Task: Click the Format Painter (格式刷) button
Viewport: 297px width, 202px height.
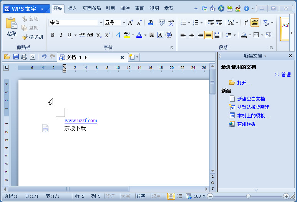Action: pyautogui.click(x=32, y=37)
